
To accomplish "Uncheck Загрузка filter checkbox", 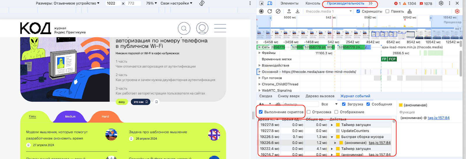I will tap(344, 104).
